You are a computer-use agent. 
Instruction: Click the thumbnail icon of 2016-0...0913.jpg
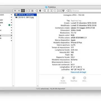click(x=17, y=17)
